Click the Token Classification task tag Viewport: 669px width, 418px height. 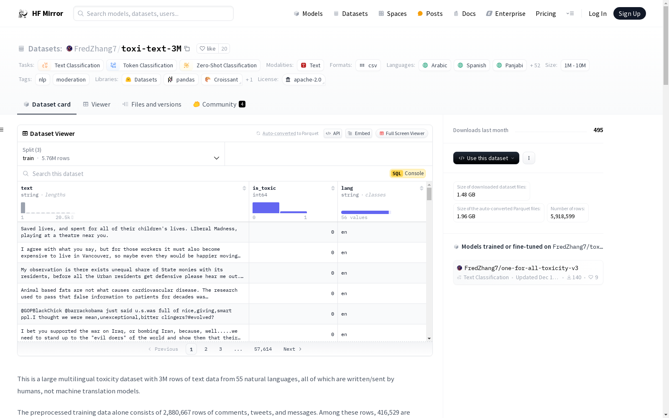[x=141, y=65]
